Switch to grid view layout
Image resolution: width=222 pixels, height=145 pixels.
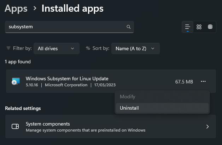tap(199, 27)
